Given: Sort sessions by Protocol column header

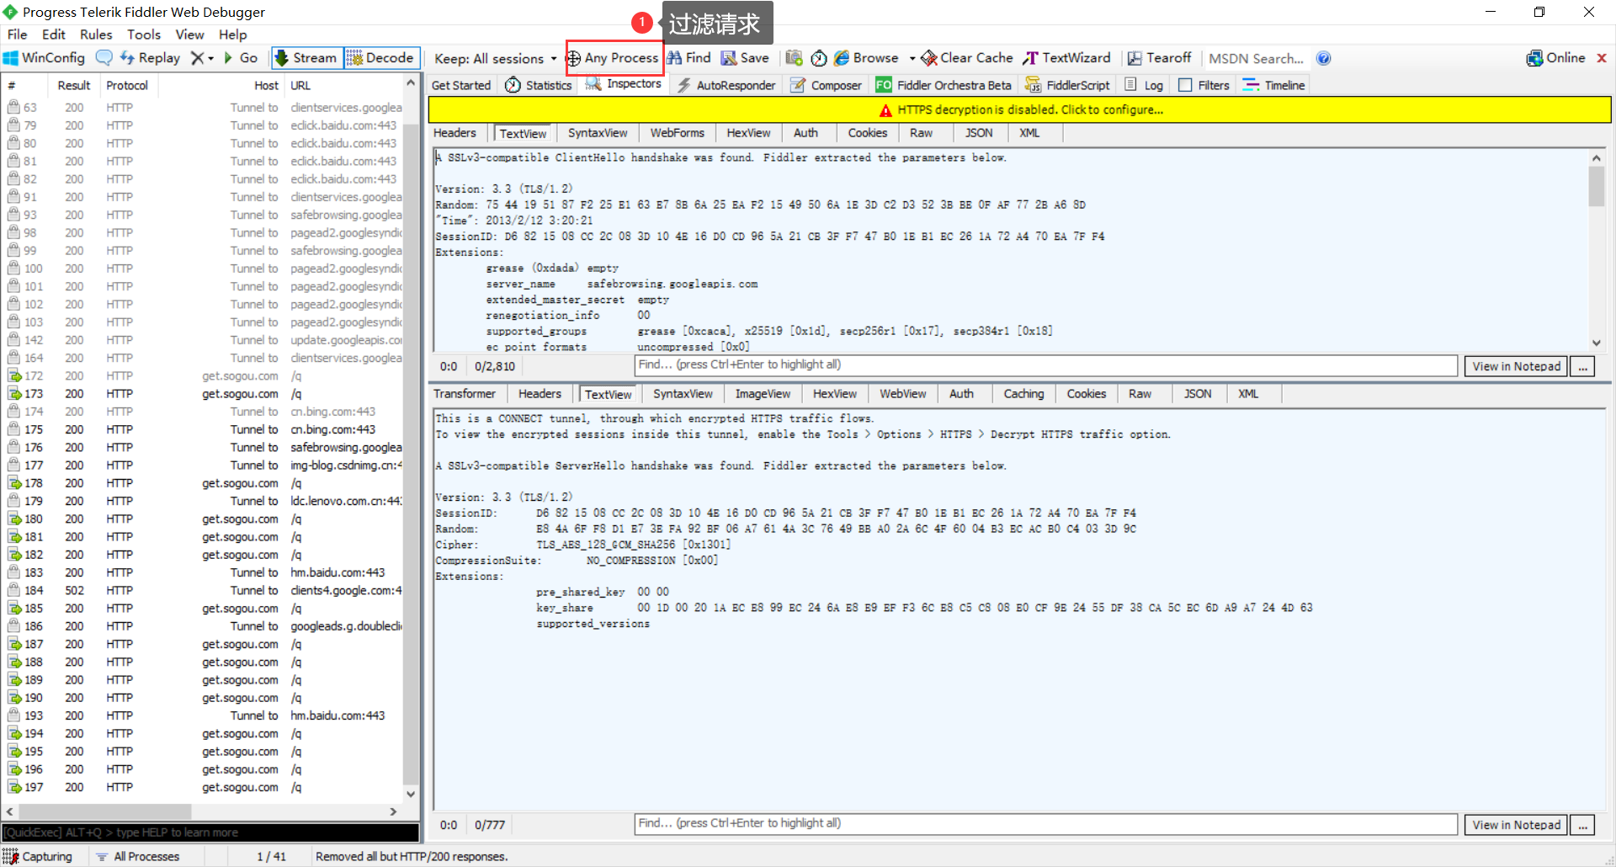Looking at the screenshot, I should [127, 85].
